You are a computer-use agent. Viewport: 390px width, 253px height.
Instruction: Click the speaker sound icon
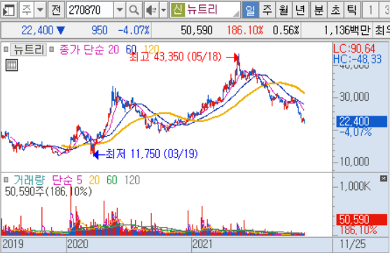[x=151, y=10]
